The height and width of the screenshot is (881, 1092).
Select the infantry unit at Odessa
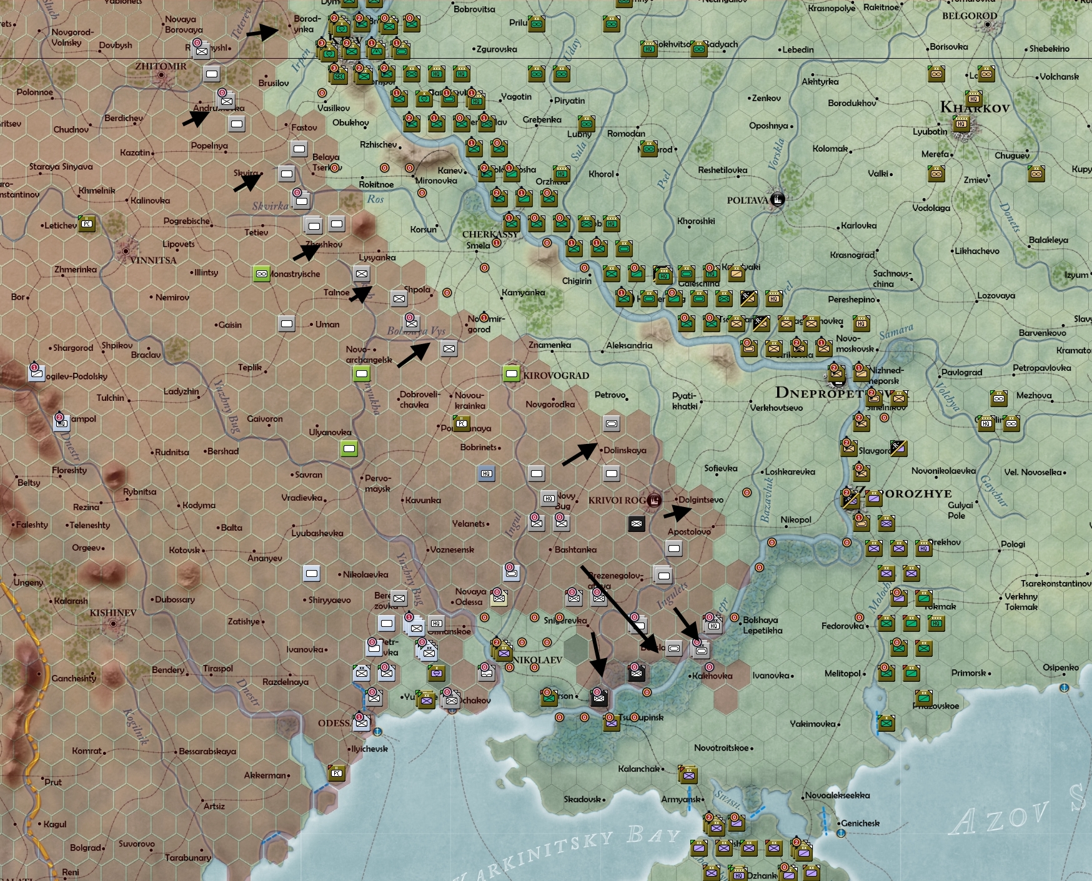pyautogui.click(x=362, y=722)
